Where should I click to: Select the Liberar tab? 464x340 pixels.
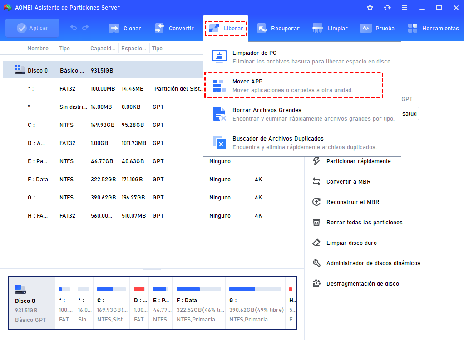[226, 29]
